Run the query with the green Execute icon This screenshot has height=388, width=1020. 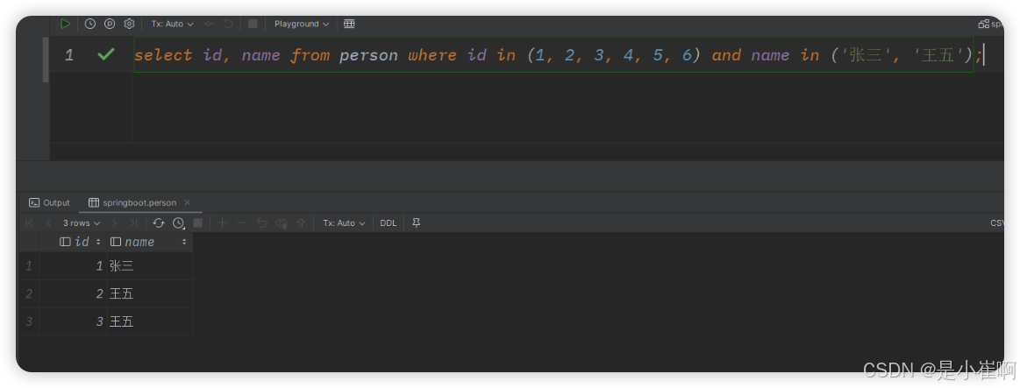coord(65,24)
